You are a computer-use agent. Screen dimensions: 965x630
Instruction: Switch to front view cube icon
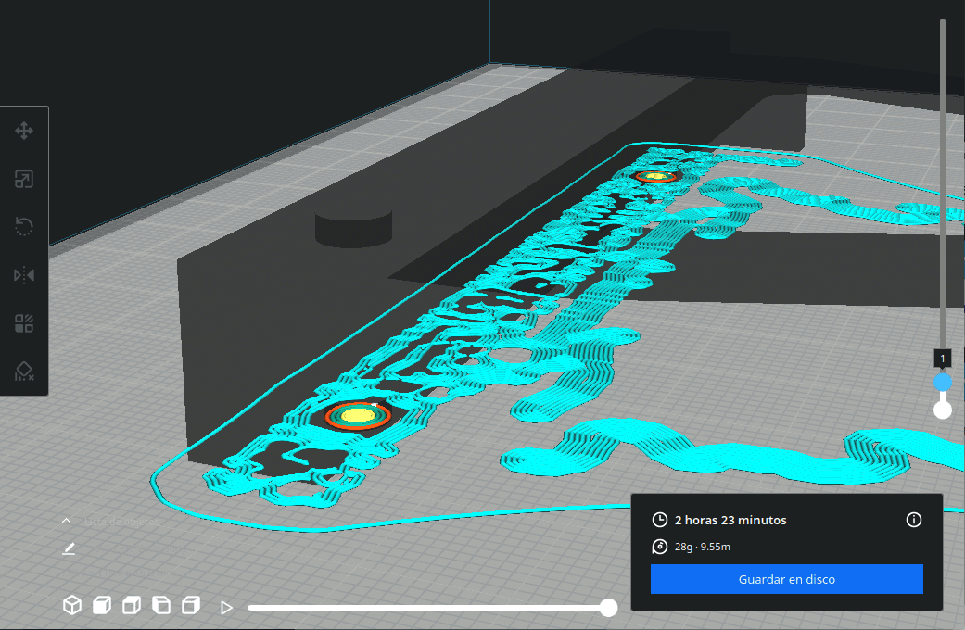[x=102, y=605]
